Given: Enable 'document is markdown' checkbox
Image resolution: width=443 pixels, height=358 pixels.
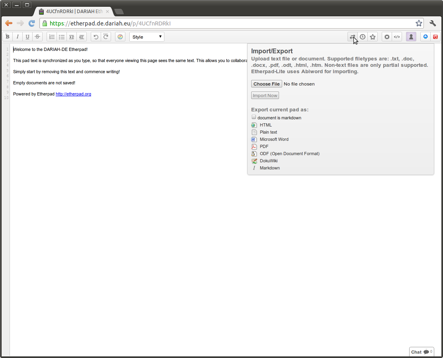Looking at the screenshot, I should pyautogui.click(x=254, y=117).
